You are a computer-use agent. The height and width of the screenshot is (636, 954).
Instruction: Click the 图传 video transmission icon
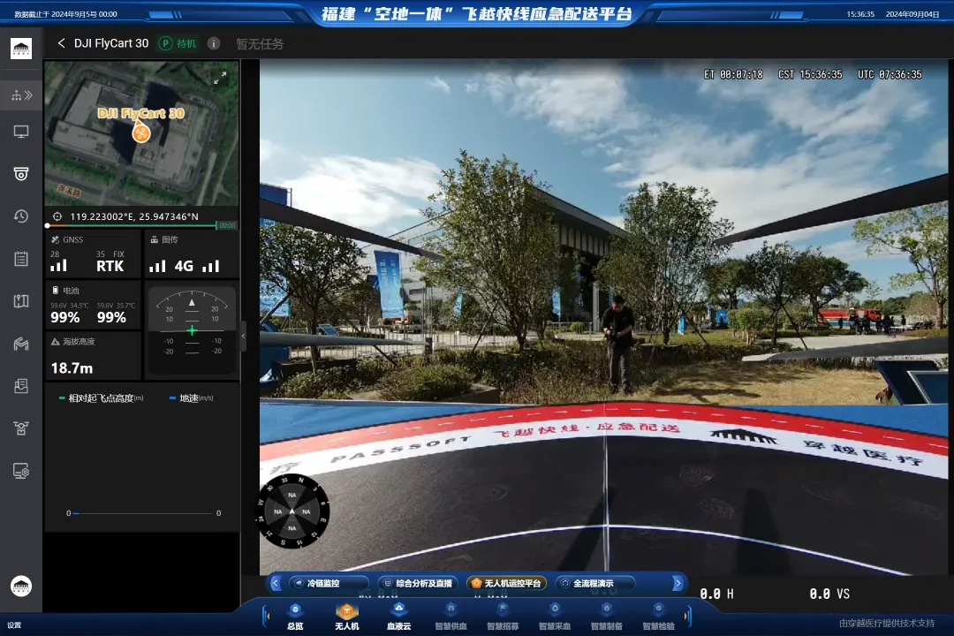click(x=155, y=239)
